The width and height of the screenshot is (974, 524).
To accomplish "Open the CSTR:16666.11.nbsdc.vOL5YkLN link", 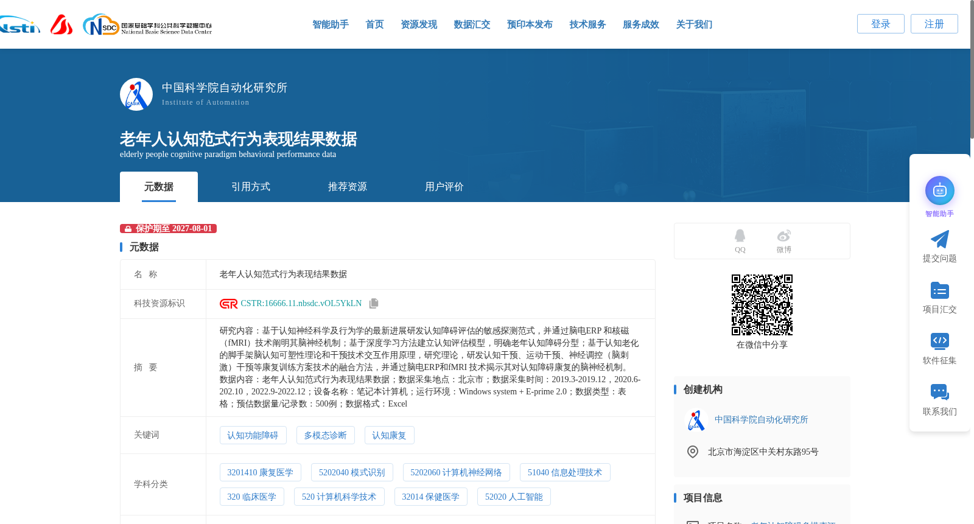I will [x=301, y=304].
